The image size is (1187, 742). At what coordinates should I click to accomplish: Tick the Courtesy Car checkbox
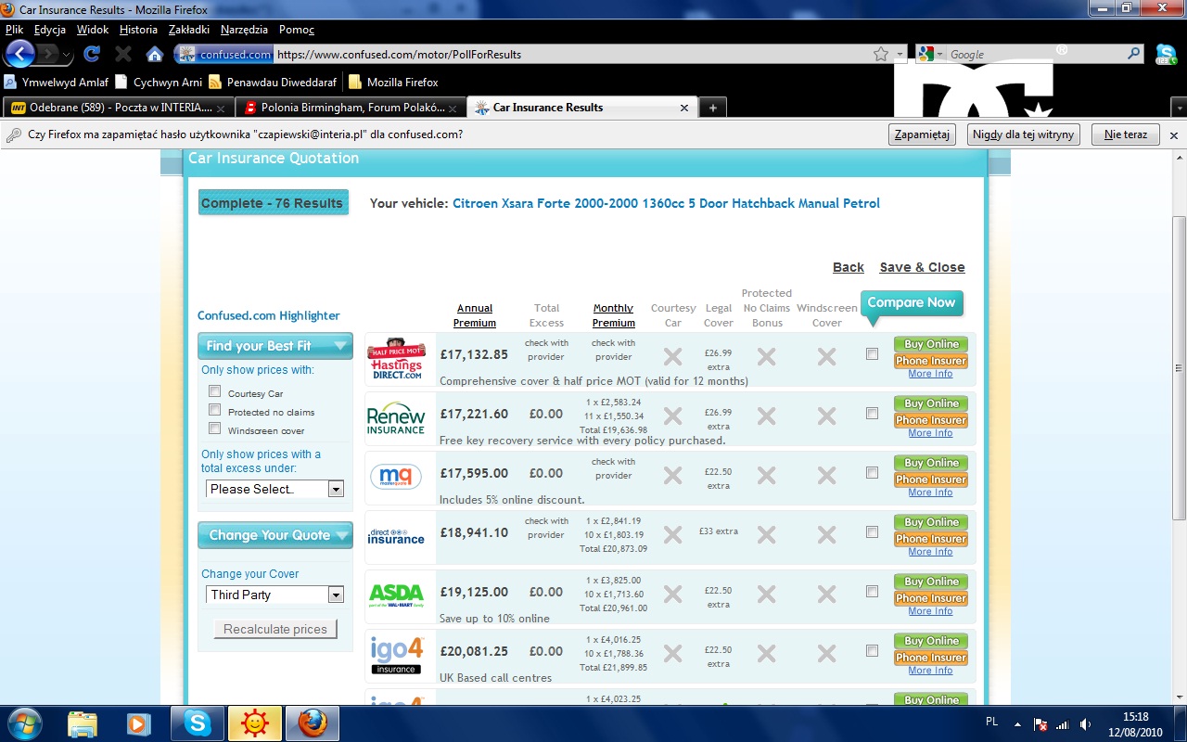(215, 391)
